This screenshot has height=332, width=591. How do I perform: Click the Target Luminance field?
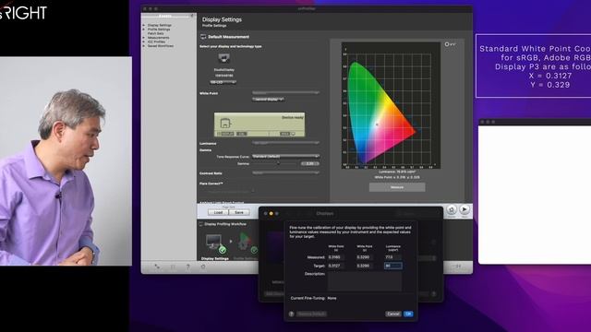click(x=393, y=266)
